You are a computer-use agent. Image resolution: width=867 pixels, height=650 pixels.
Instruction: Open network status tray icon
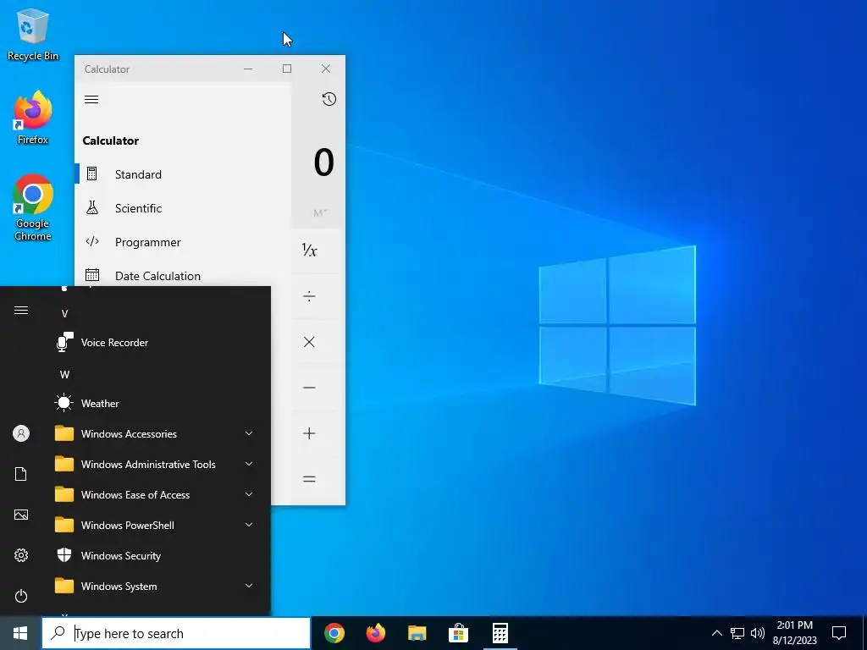(737, 633)
